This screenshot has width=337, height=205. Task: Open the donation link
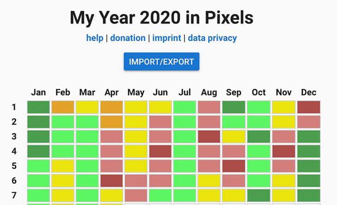(x=128, y=38)
